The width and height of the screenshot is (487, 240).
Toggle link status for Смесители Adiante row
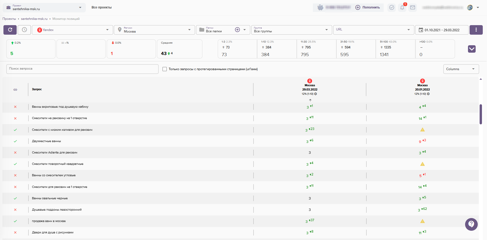click(x=15, y=153)
